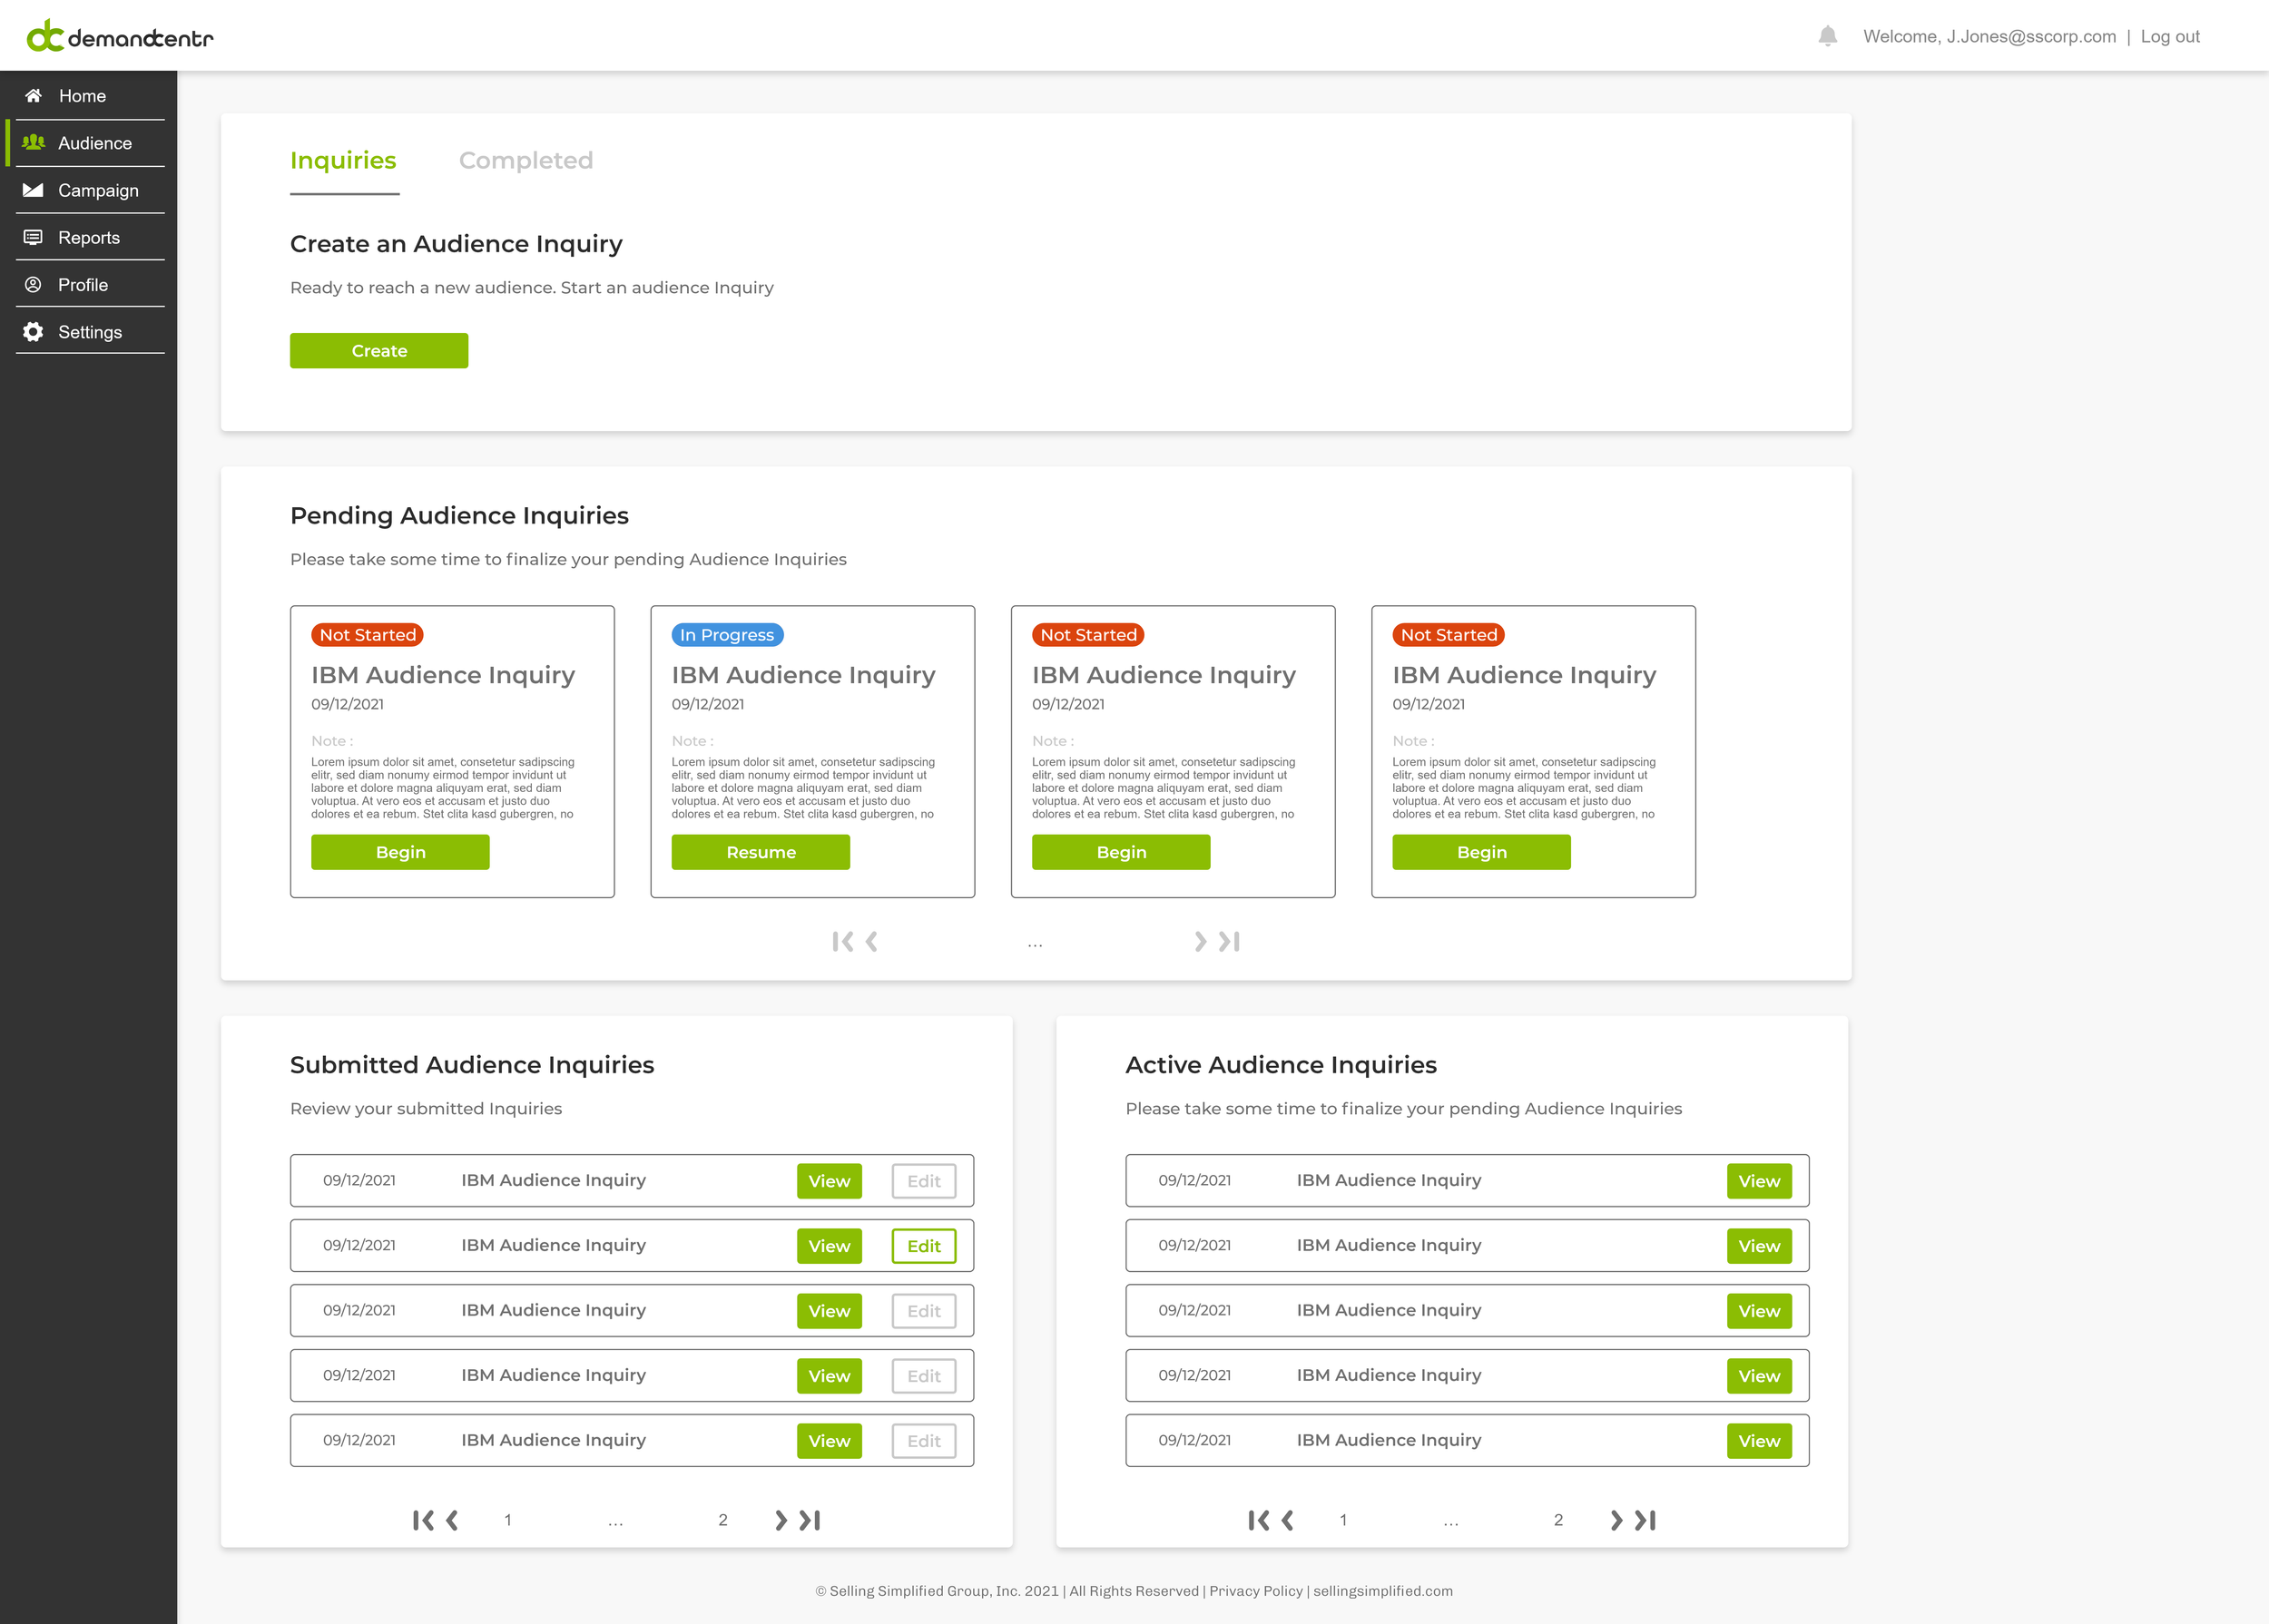Click the notification bell icon
Screen dimensions: 2269x1624
[x=1827, y=37]
